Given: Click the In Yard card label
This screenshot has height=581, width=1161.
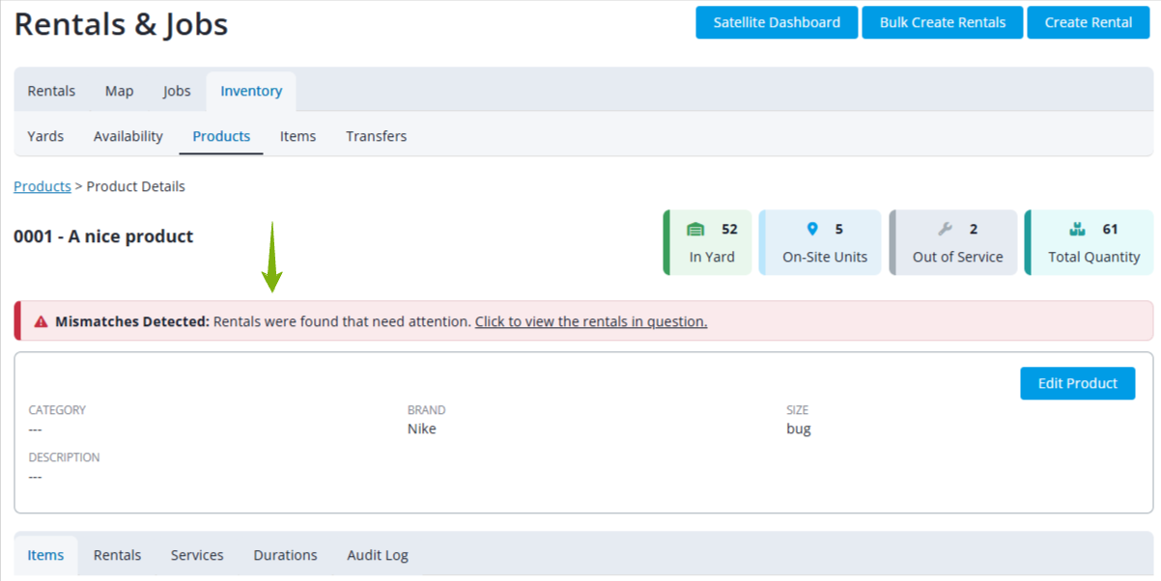Looking at the screenshot, I should [712, 258].
